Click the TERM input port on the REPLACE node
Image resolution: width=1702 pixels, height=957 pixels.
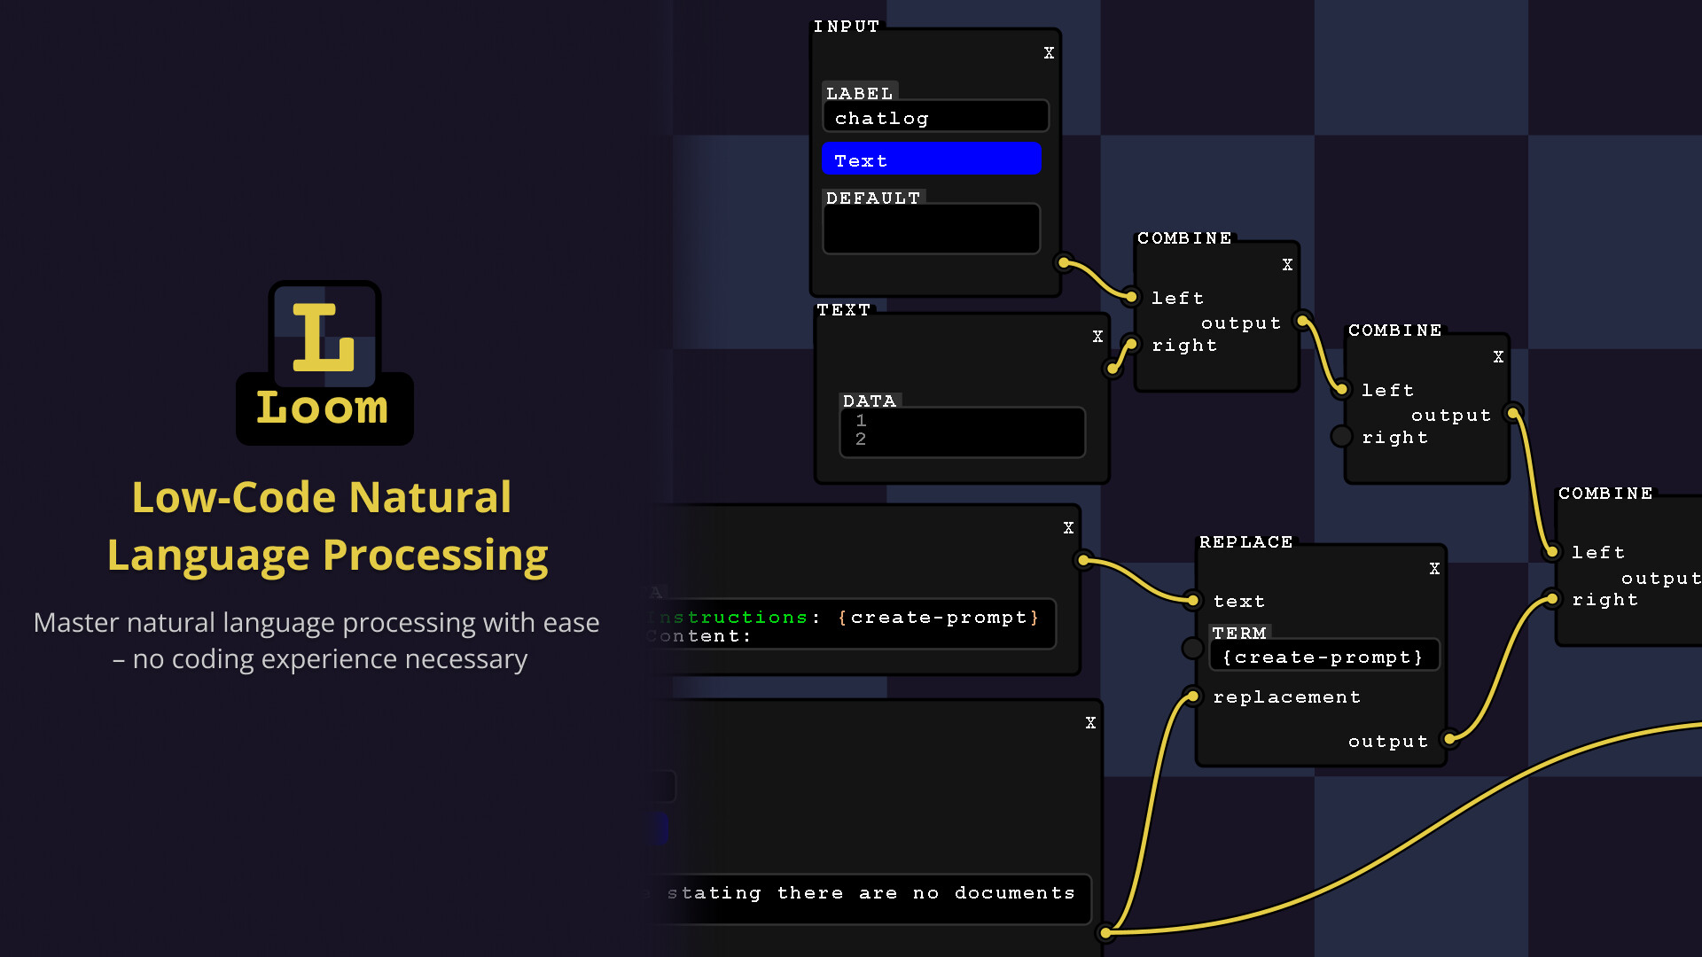[x=1193, y=649]
